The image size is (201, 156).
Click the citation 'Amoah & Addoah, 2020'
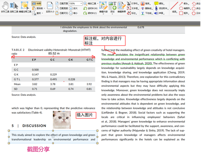coord(137,63)
